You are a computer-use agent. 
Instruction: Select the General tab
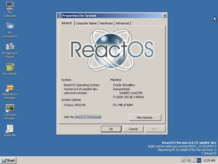[66, 23]
